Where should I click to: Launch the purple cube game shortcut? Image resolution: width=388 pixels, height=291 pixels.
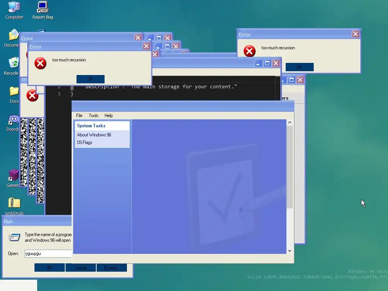13,178
